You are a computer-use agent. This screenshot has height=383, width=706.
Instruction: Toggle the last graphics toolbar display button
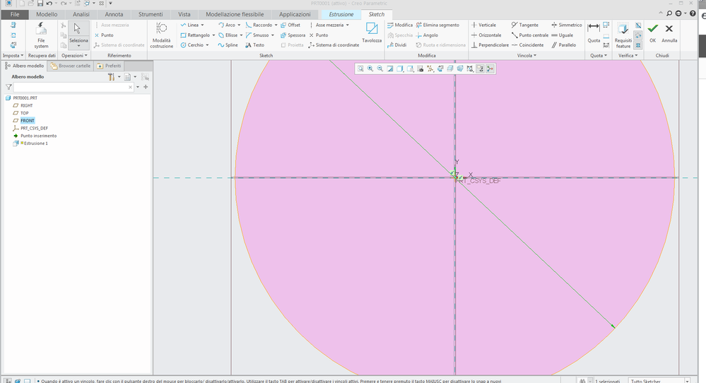(x=490, y=69)
